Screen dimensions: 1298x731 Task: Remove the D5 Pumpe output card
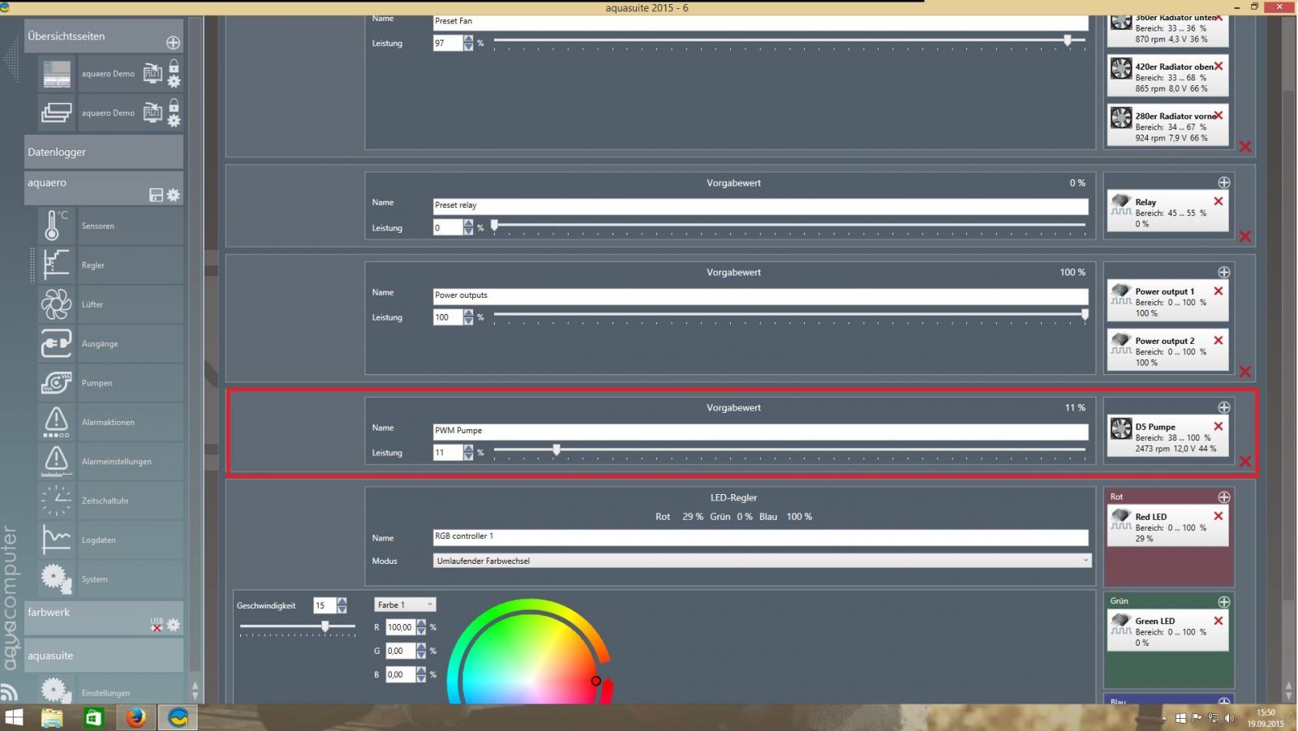pyautogui.click(x=1218, y=426)
